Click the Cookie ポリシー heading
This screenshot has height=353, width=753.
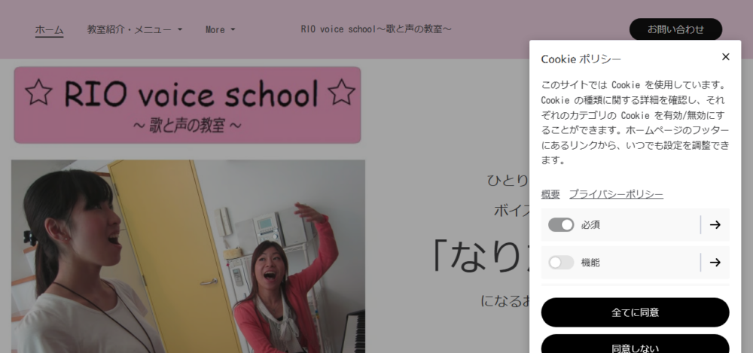pos(581,59)
